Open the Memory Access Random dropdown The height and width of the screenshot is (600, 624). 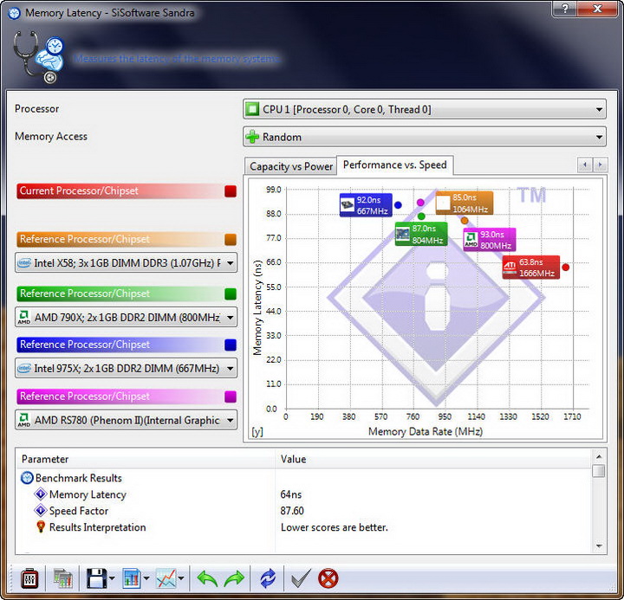click(x=424, y=137)
